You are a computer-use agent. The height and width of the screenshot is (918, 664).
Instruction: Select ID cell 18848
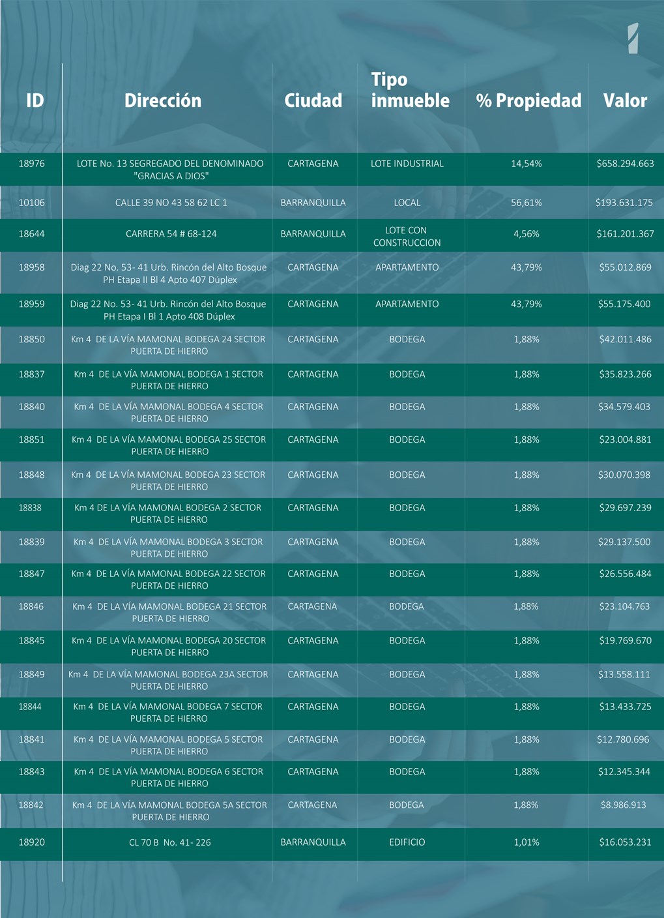pos(31,475)
